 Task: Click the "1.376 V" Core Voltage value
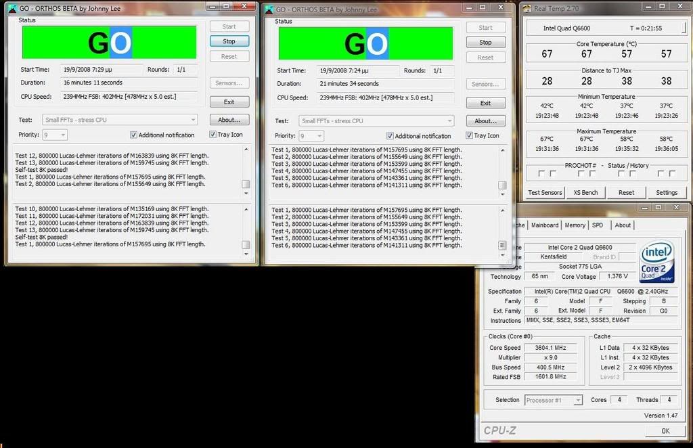617,276
